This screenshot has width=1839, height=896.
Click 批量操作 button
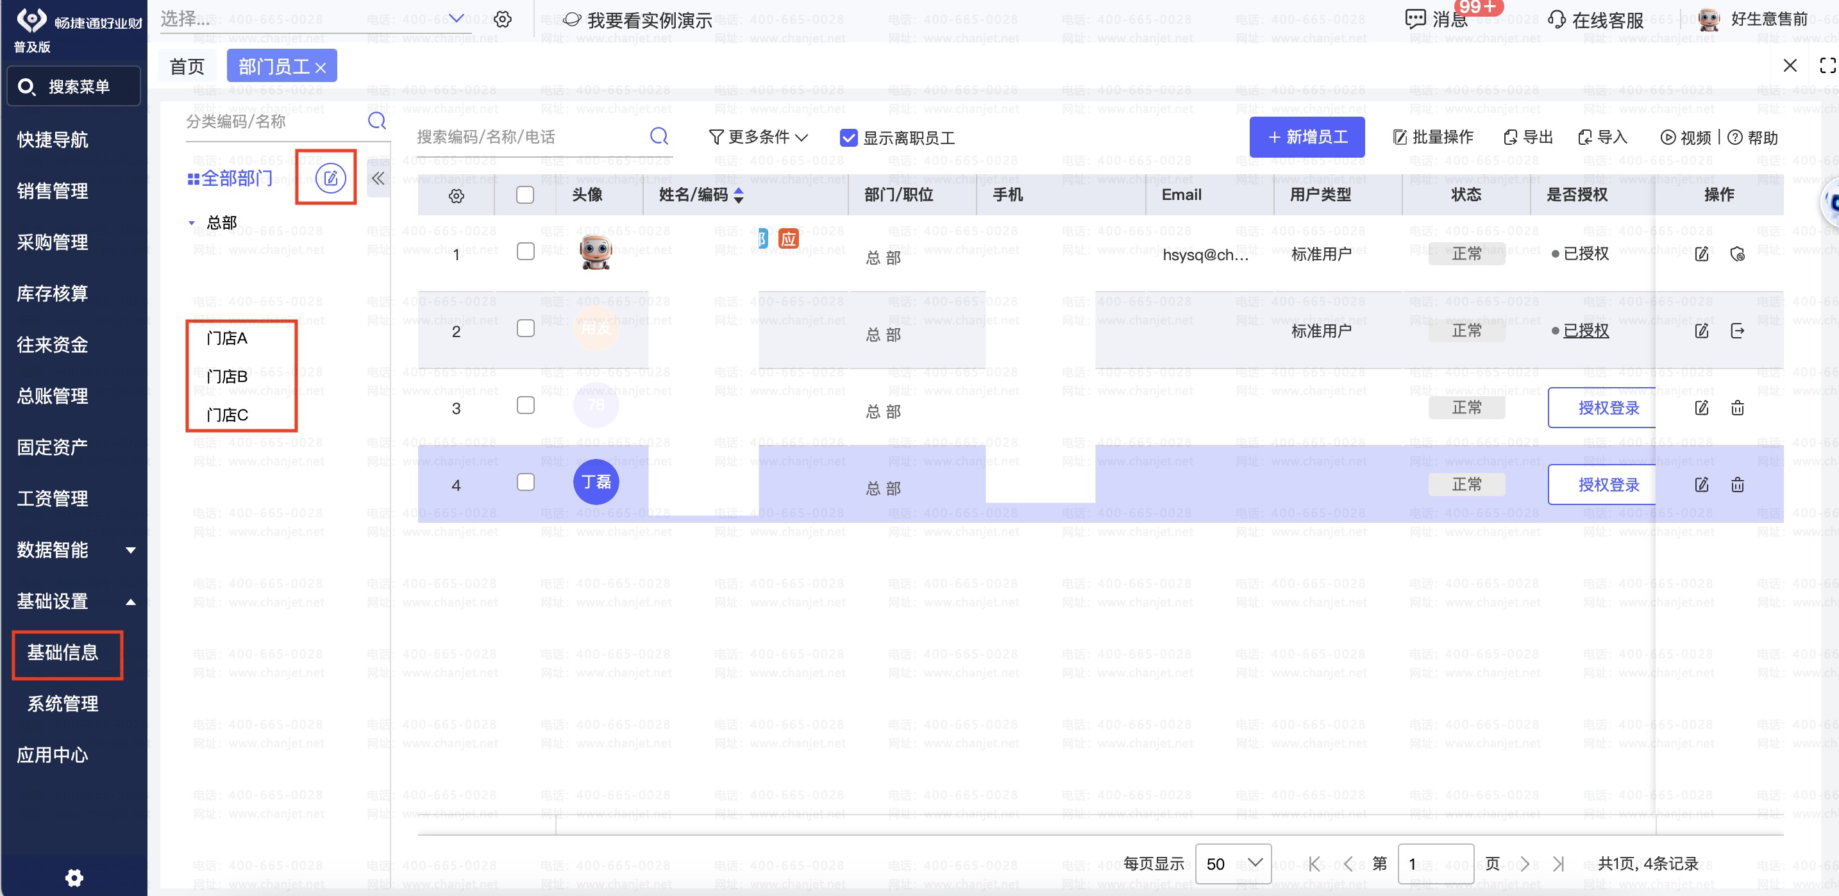(x=1433, y=137)
